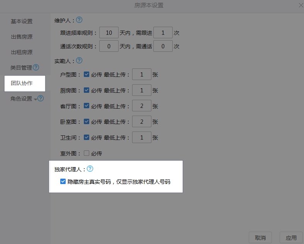Close the 房源本设置 dialog with X
Image resolution: width=304 pixels, height=244 pixels.
pos(301,5)
